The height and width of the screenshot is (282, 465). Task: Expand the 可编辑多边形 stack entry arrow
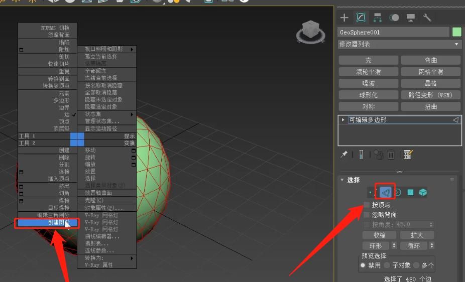pyautogui.click(x=343, y=119)
